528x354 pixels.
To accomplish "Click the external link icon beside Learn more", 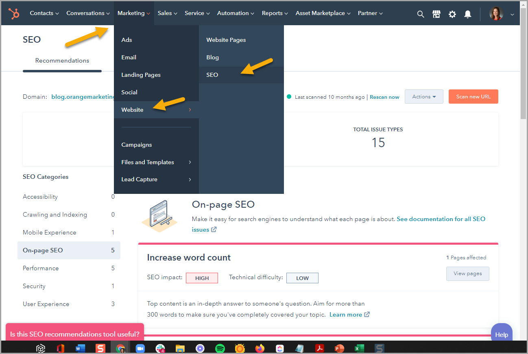I will pos(367,315).
